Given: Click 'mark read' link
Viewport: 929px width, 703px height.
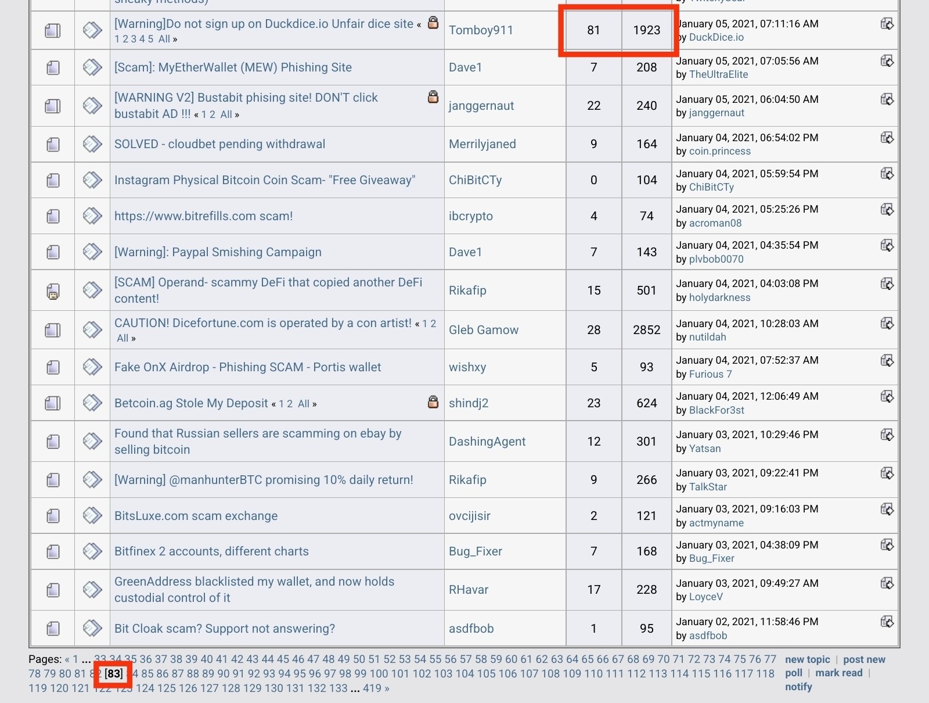Looking at the screenshot, I should point(839,673).
